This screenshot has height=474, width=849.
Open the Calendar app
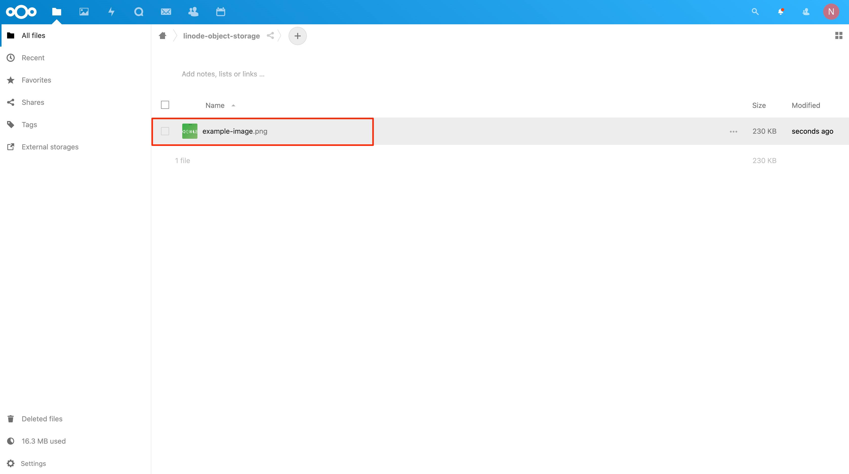pos(221,12)
